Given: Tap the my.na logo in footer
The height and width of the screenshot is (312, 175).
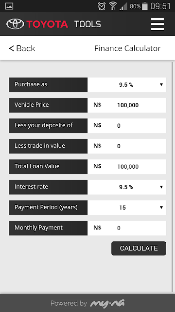Looking at the screenshot, I should [107, 303].
